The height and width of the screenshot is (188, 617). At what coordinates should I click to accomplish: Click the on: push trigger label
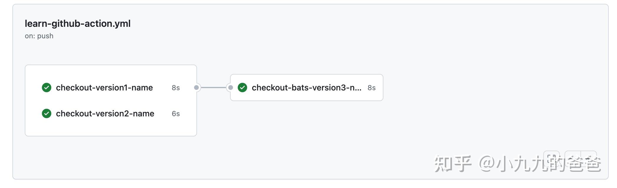[39, 36]
